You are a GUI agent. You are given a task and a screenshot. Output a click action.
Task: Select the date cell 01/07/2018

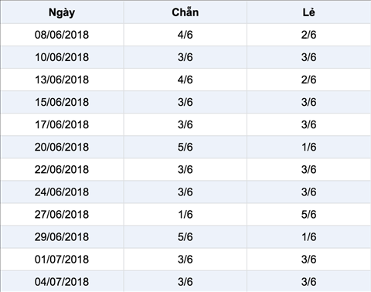[x=62, y=260]
